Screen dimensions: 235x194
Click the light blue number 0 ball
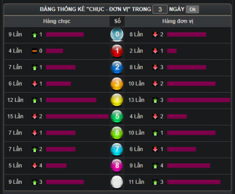click(x=117, y=34)
